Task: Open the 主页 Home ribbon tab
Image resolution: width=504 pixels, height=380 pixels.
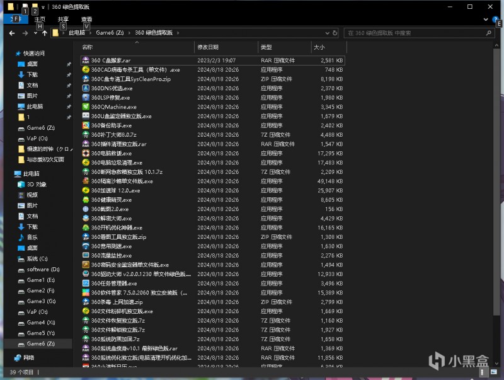Action: (x=40, y=20)
